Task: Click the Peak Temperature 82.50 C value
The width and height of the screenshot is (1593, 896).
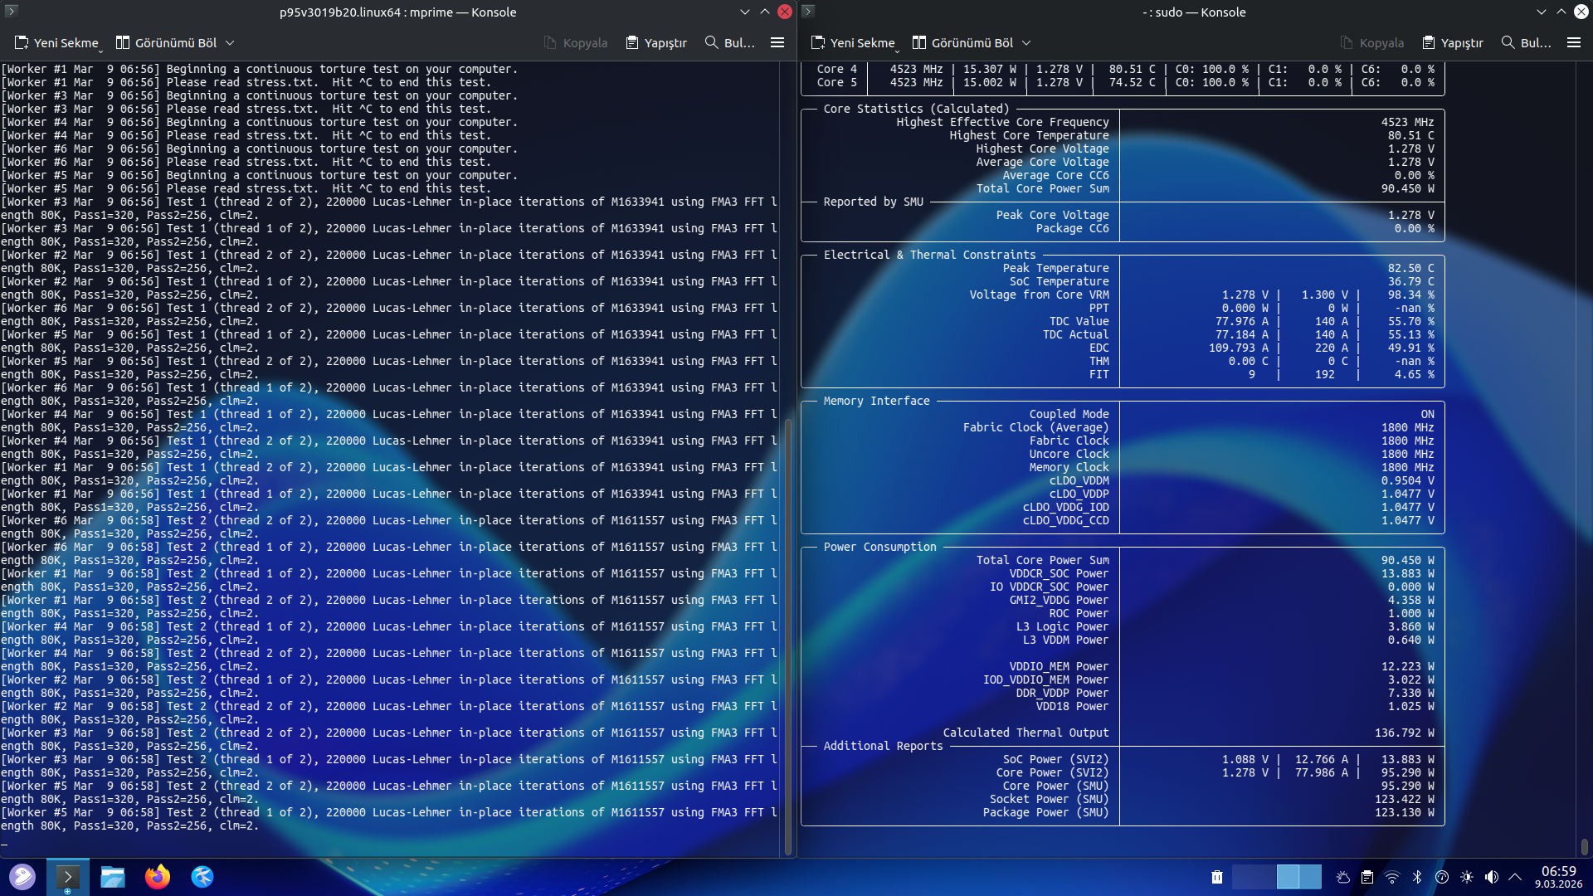Action: [1410, 268]
